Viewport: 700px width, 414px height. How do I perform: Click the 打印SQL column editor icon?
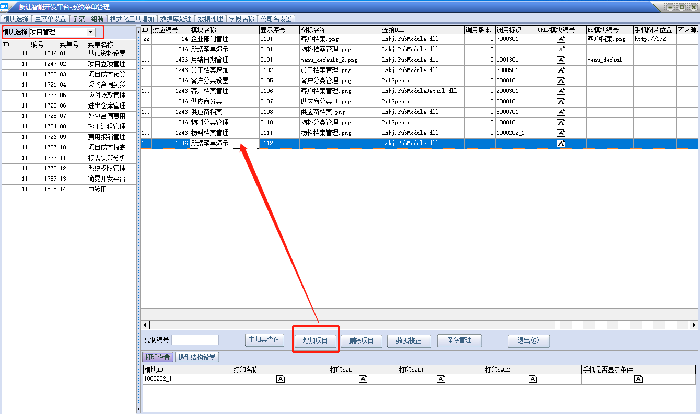tap(363, 379)
